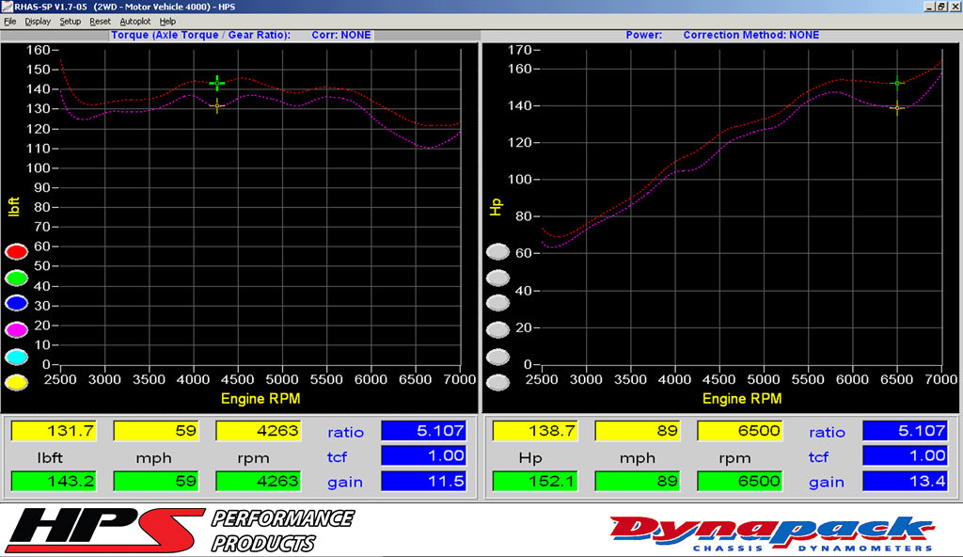Click the RHAS-SP title bar application icon
Image resolution: width=963 pixels, height=557 pixels.
(8, 6)
